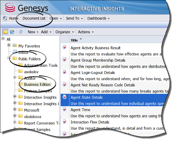Open the Dashboards menu

(98, 19)
